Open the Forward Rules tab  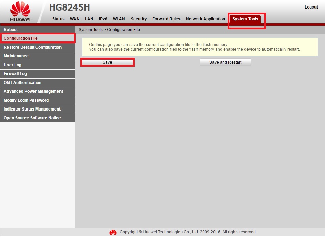[x=166, y=19]
